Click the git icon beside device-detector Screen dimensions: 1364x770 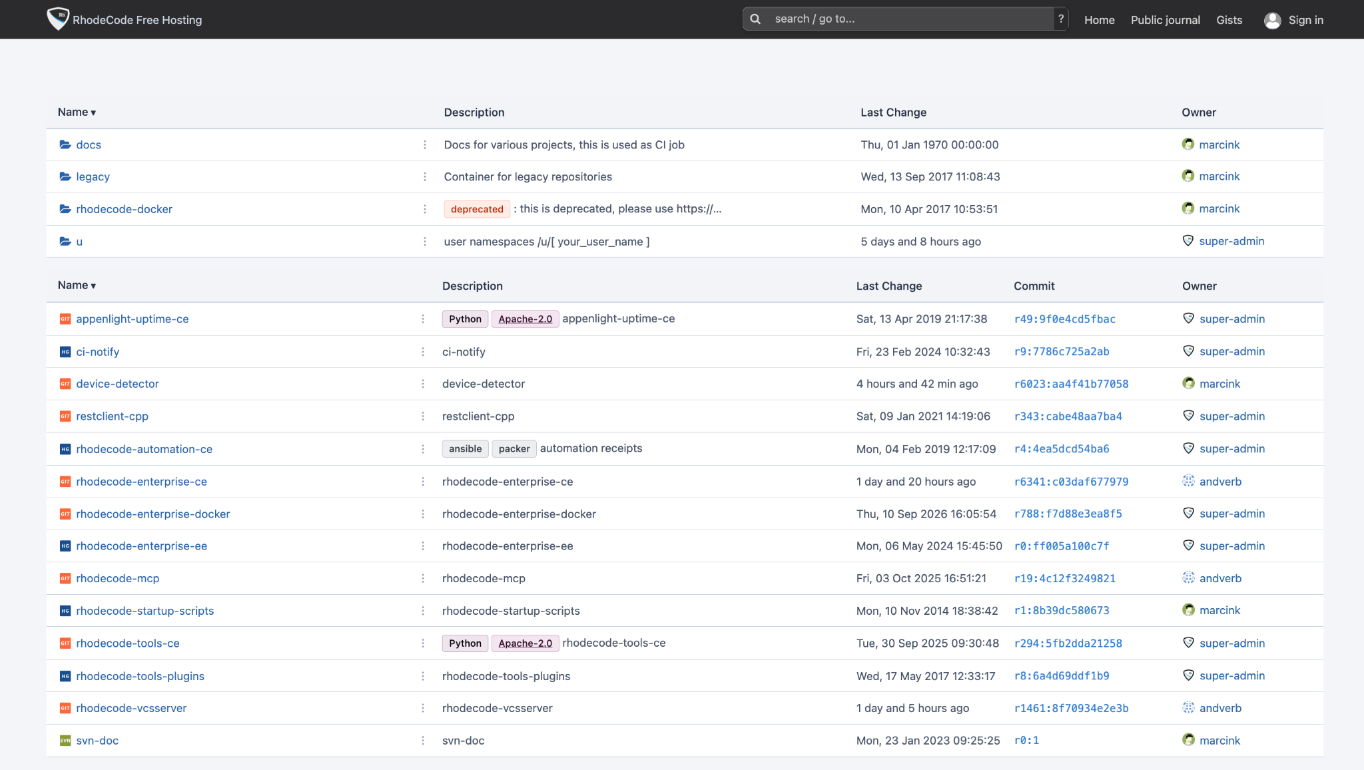click(x=65, y=384)
